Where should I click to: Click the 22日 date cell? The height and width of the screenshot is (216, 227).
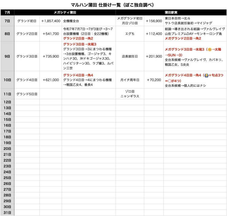point(7,160)
